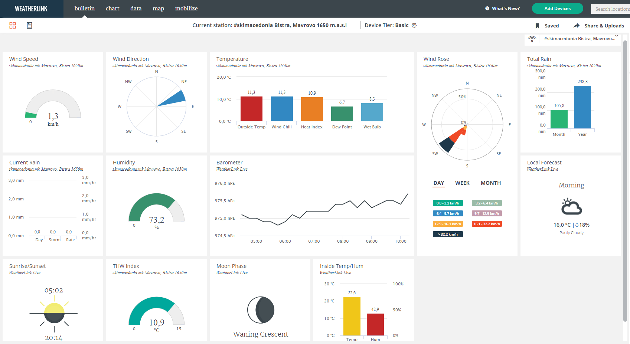This screenshot has height=344, width=630.
Task: Toggle the 0.0 - 3.2 km/h wind legend
Action: click(448, 203)
